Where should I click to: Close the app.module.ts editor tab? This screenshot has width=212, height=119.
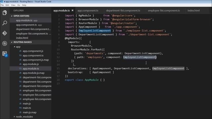pos(73,10)
